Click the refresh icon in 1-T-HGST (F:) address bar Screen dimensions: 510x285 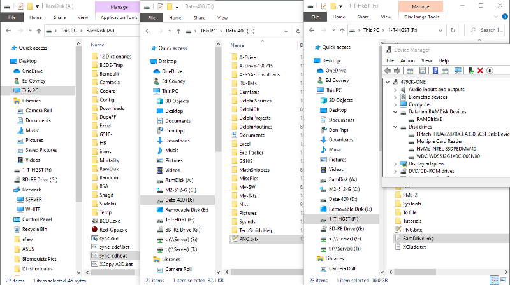[453, 30]
